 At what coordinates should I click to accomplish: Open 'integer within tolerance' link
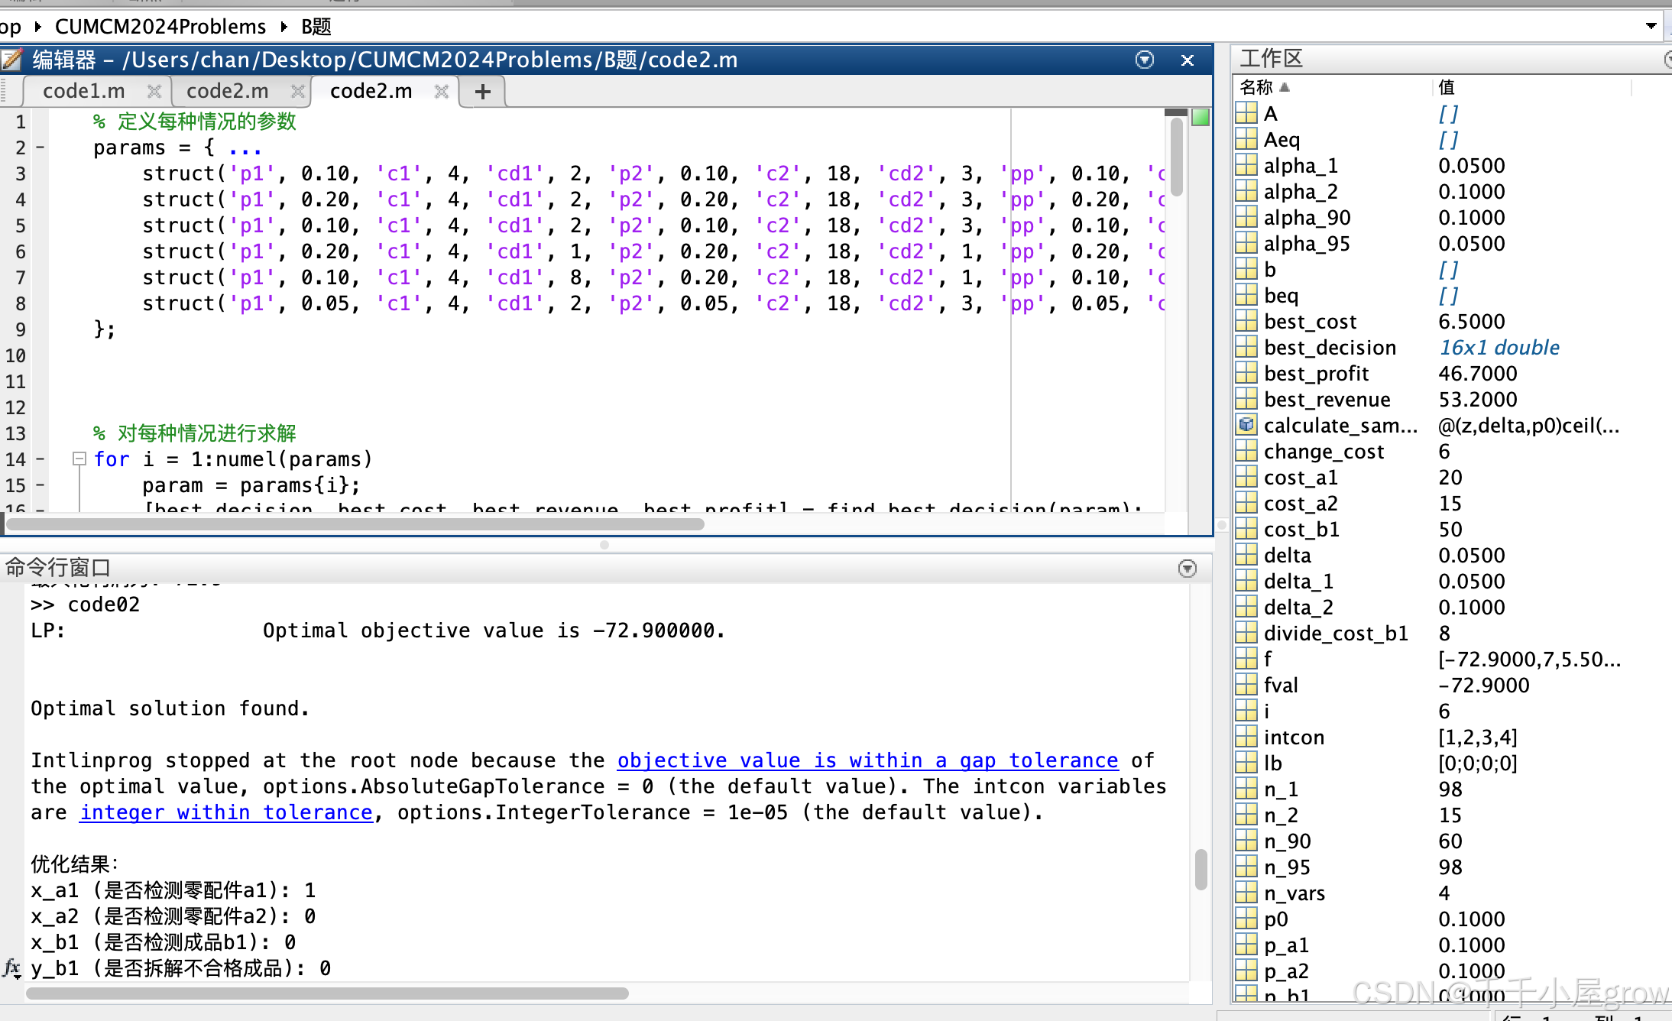226,812
